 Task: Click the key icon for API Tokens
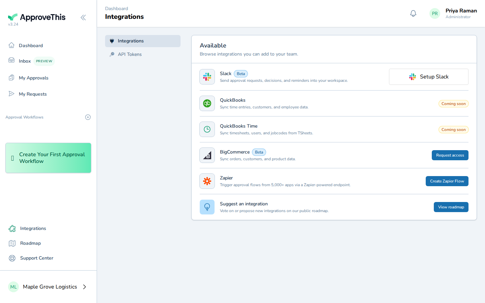[x=112, y=54]
